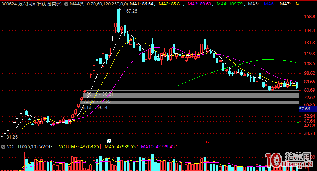Click the 80.69 price axis label
This screenshot has width=317, height=171.
coord(309,90)
